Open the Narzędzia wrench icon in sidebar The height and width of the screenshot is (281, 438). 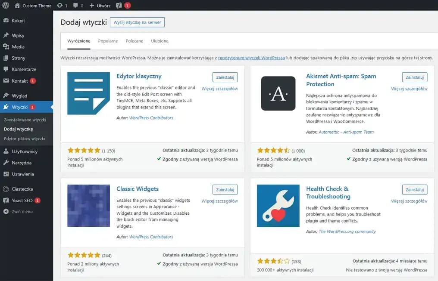coord(6,163)
